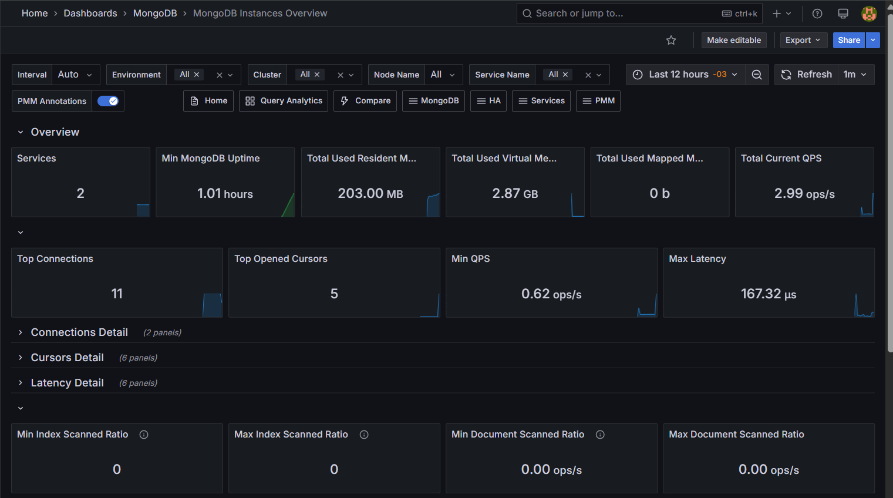
Task: Expand the Latency Detail row
Action: click(67, 383)
